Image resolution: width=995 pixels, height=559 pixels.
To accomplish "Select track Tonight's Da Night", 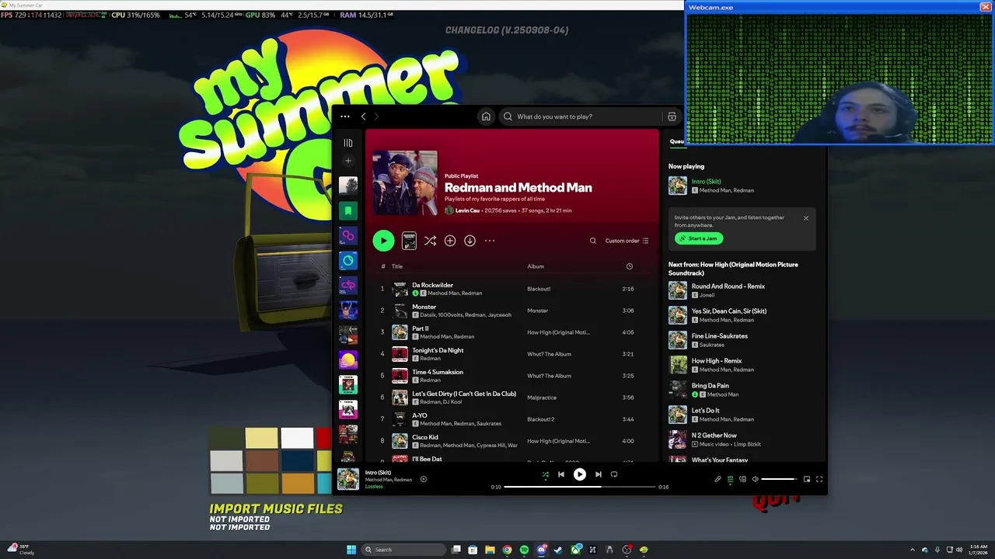I will point(513,354).
